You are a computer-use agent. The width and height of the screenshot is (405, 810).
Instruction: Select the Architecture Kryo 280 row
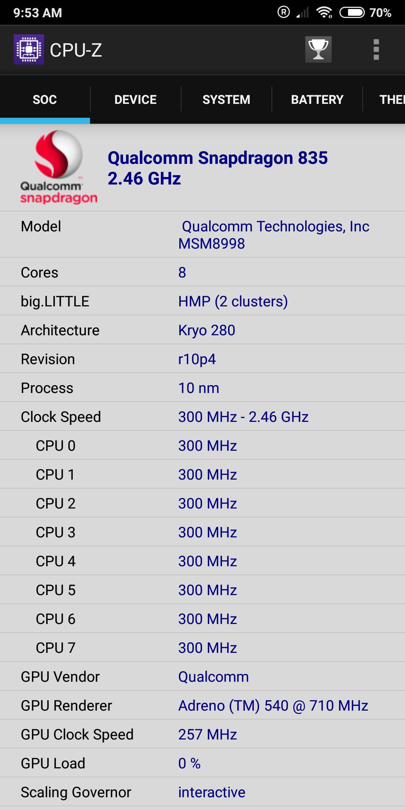click(202, 330)
